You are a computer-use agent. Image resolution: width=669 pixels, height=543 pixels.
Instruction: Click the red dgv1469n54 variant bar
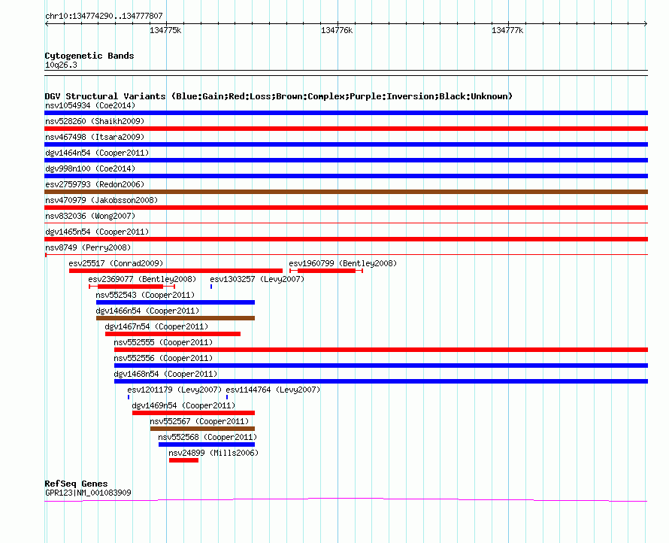click(x=194, y=413)
